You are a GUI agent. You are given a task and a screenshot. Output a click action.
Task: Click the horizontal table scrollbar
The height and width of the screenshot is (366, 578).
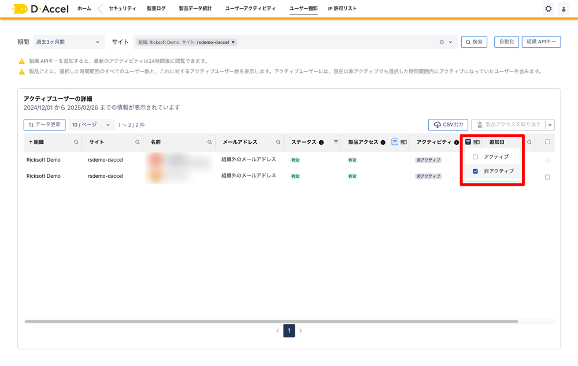click(x=271, y=322)
